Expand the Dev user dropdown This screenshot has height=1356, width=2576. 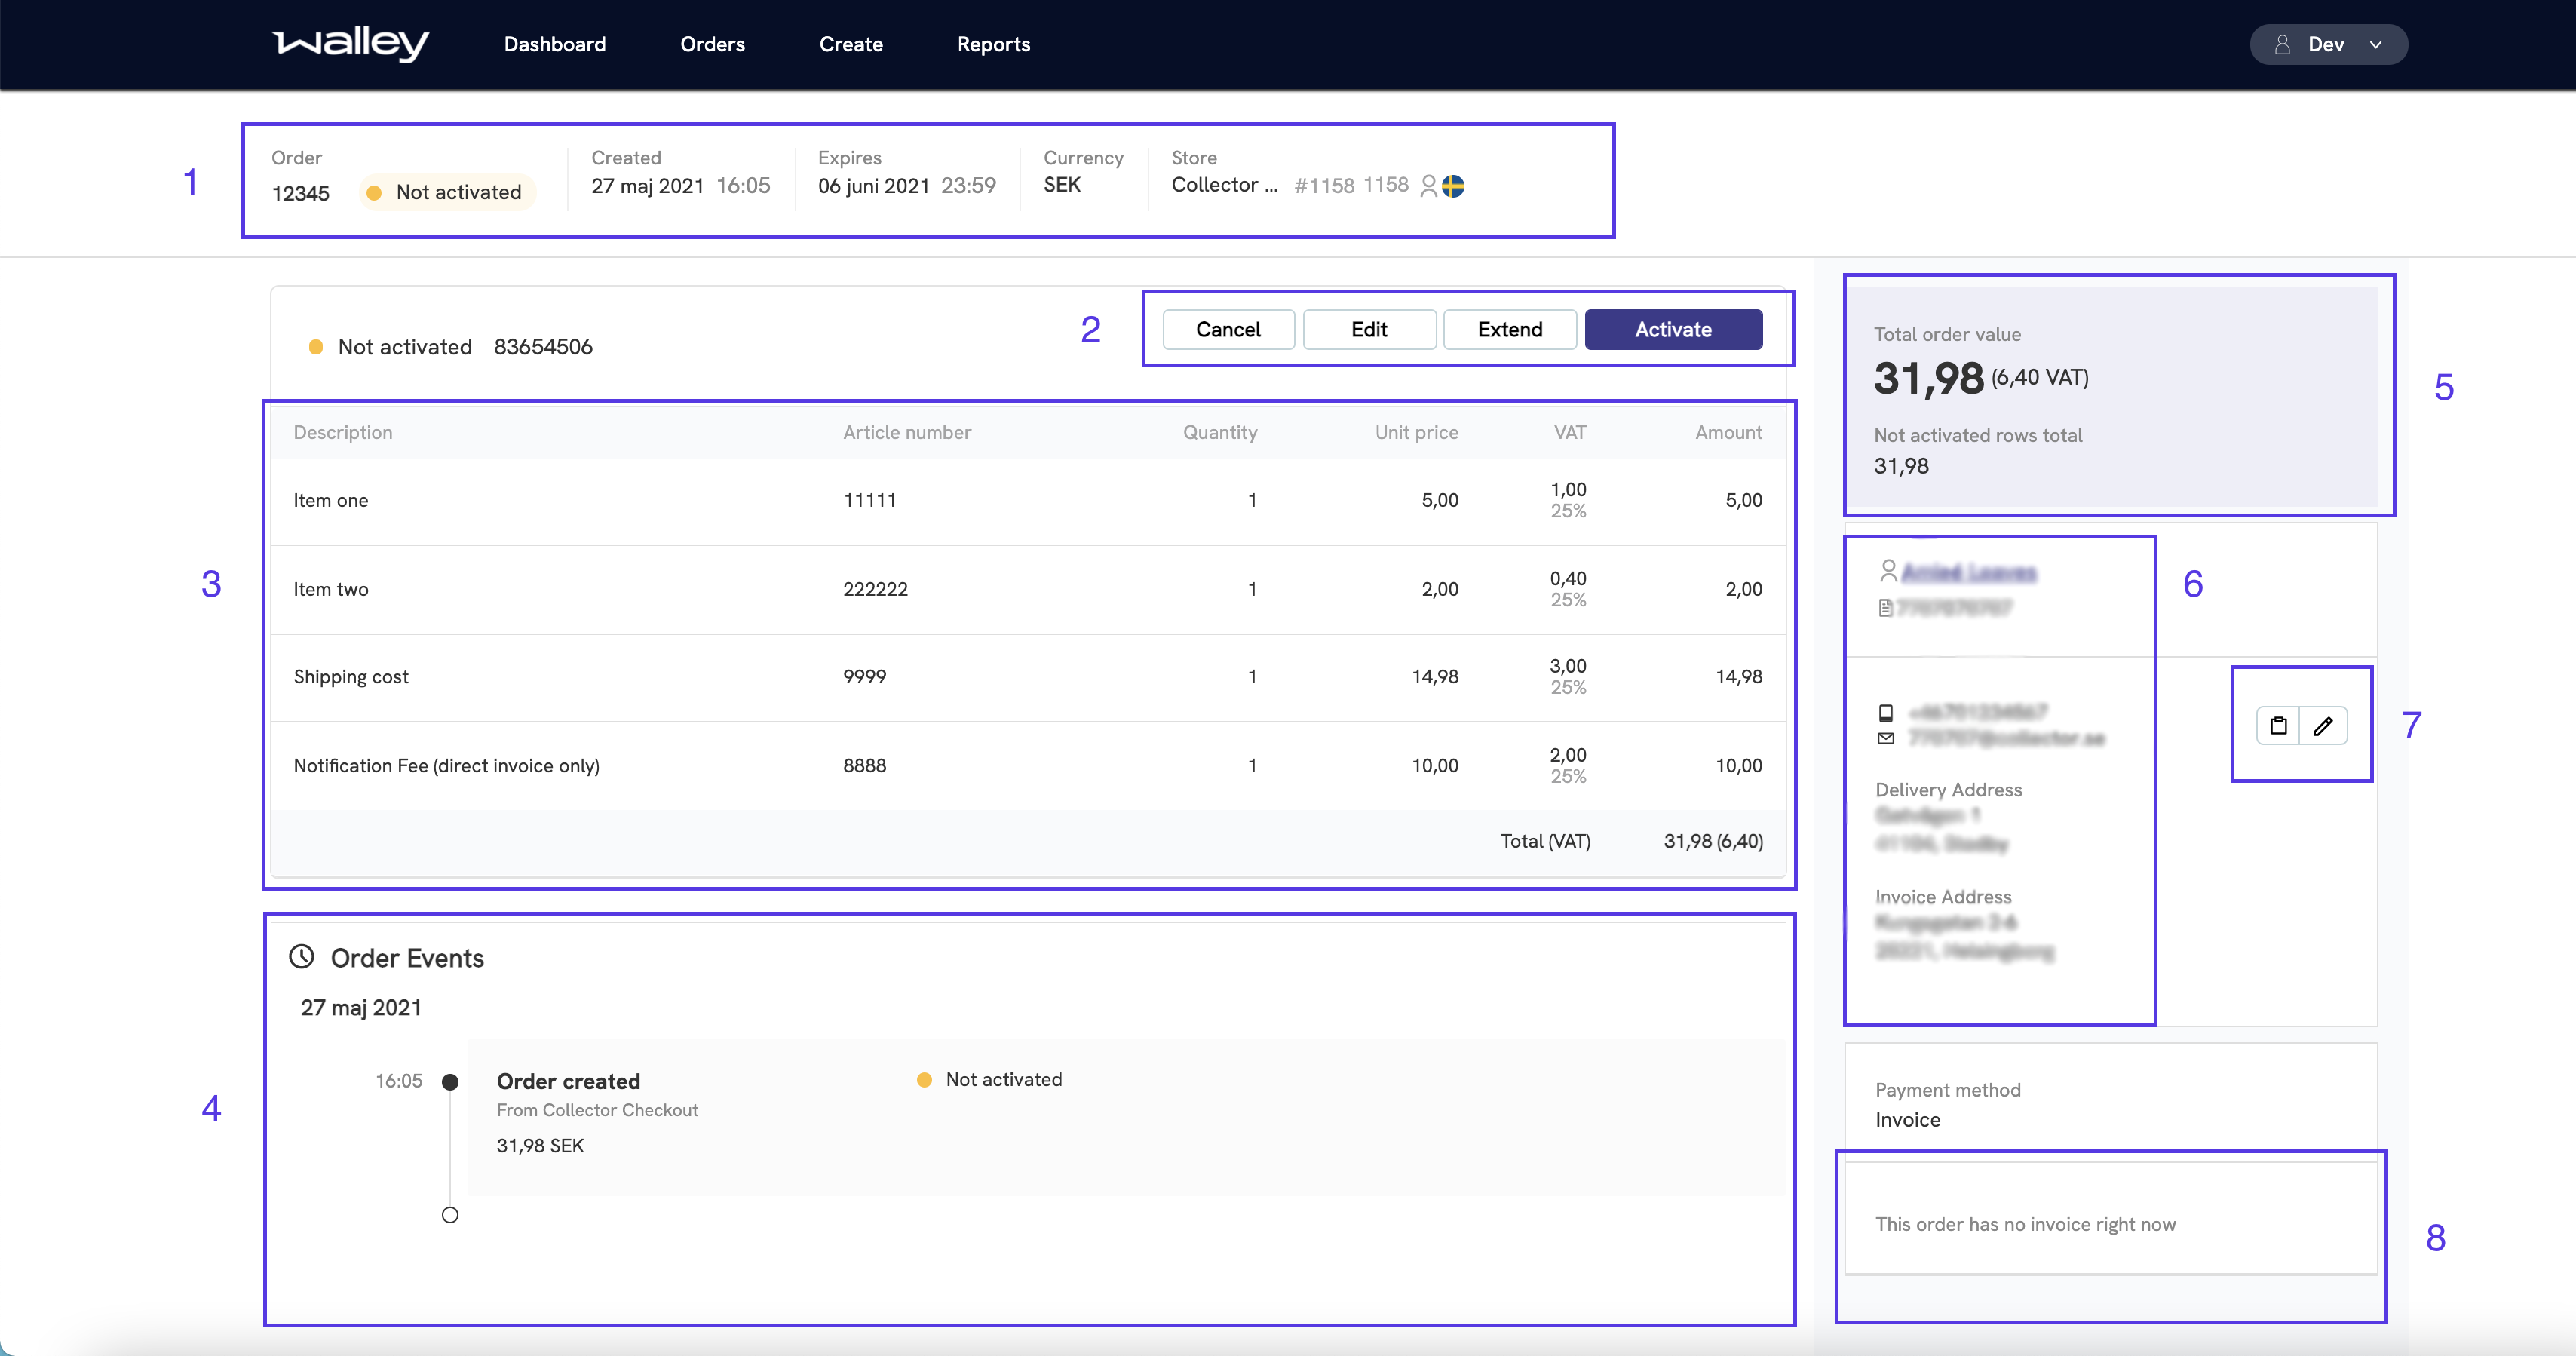pyautogui.click(x=2328, y=44)
